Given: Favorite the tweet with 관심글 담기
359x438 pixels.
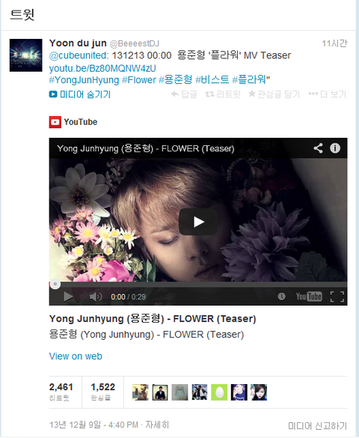Looking at the screenshot, I should click(274, 94).
